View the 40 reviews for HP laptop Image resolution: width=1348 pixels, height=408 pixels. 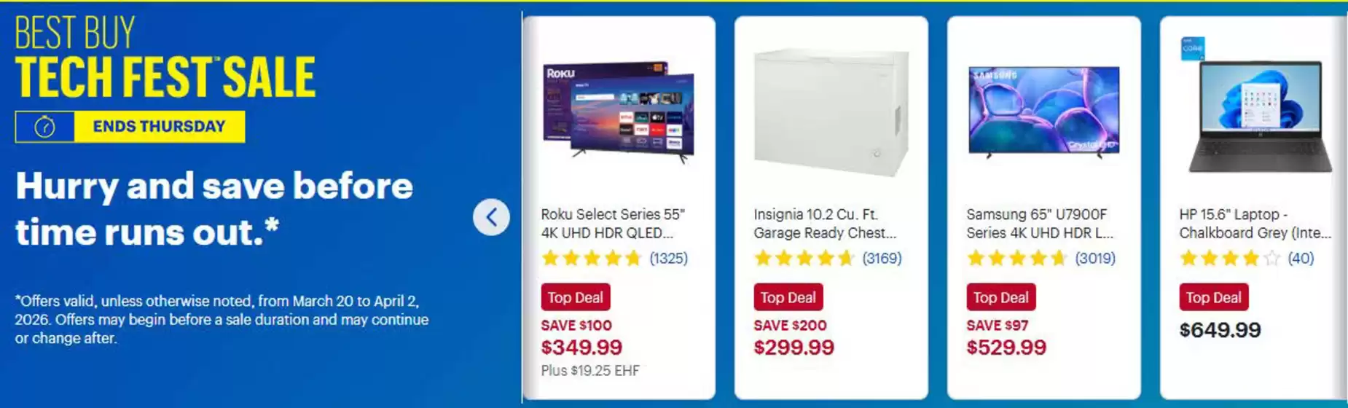point(1301,258)
